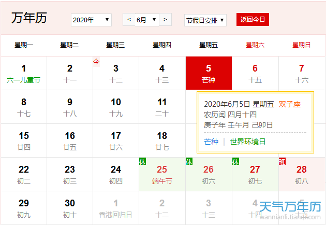Click the 芒种 link in popup

click(211, 142)
